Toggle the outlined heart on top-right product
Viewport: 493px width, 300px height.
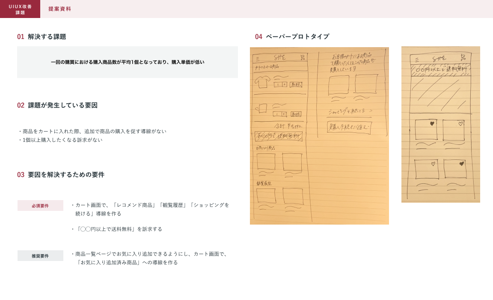coord(460,124)
